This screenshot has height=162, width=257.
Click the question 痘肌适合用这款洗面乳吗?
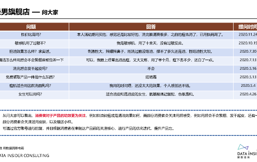click(30, 85)
